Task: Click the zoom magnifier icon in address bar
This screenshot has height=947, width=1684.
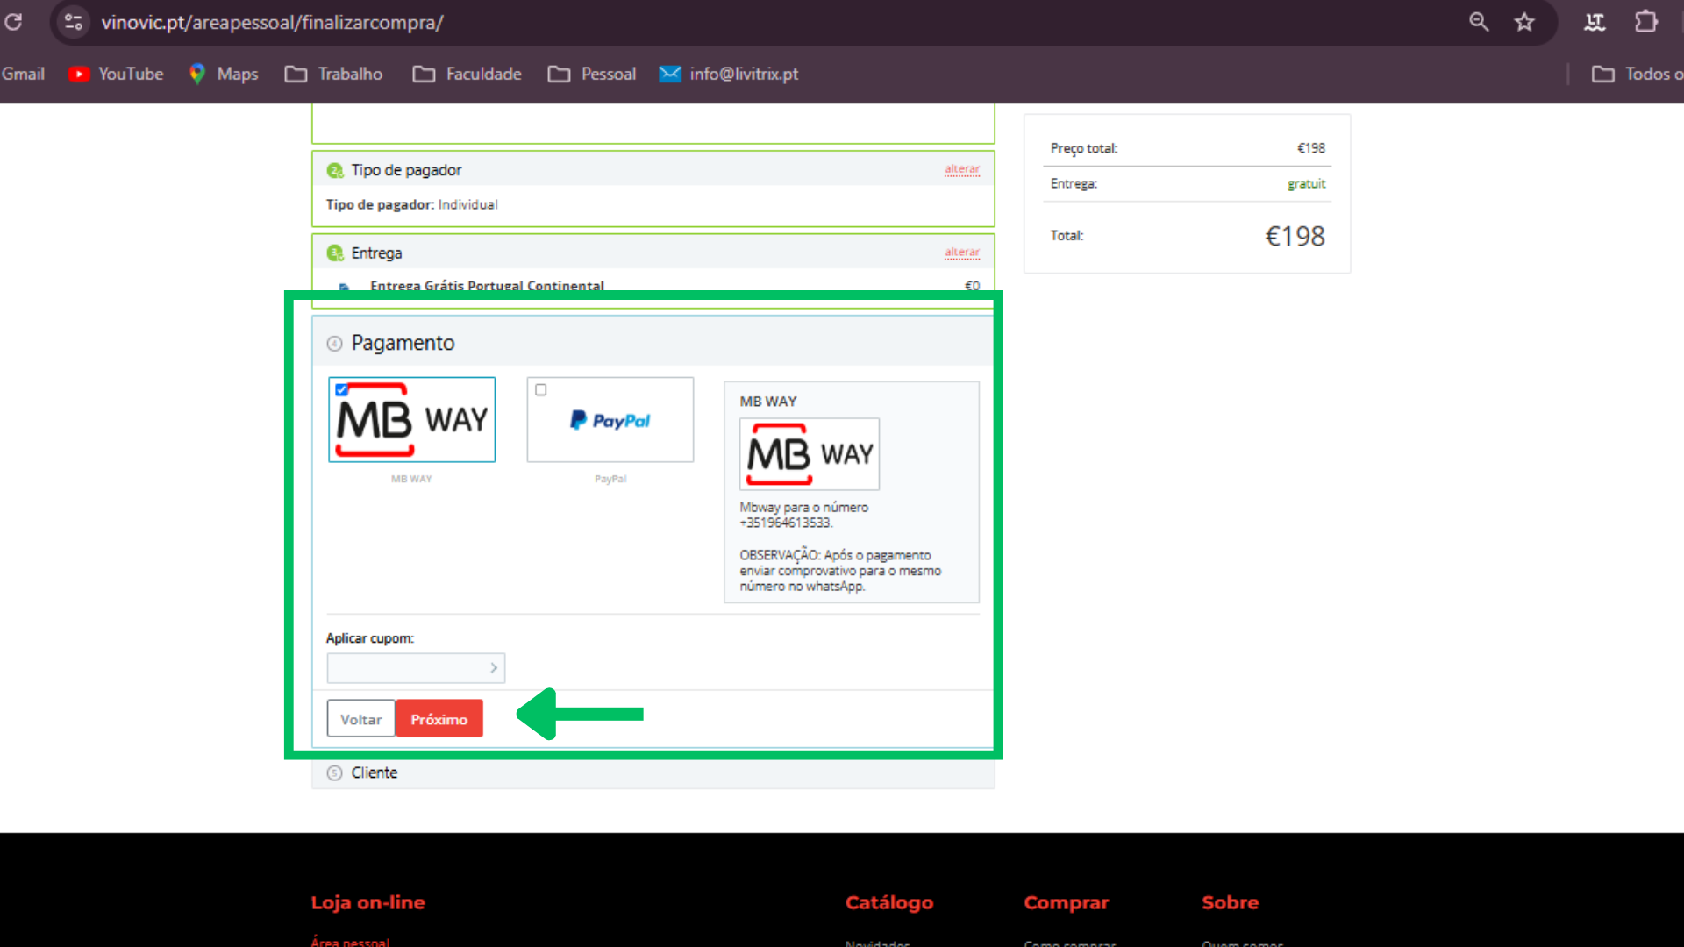Action: (x=1479, y=22)
